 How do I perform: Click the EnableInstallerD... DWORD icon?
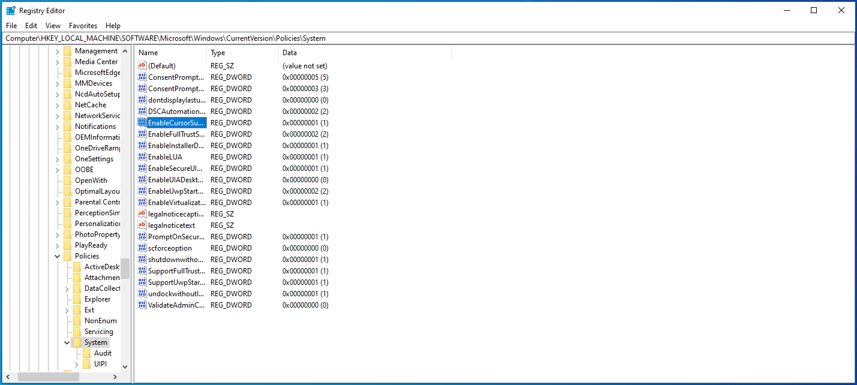tap(142, 145)
